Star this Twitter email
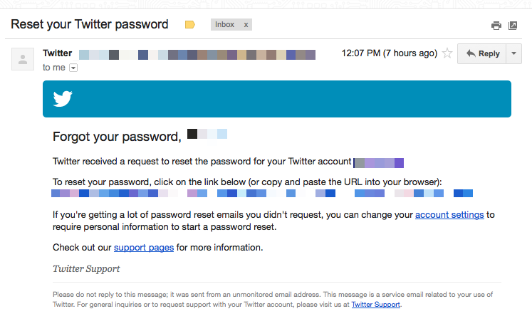This screenshot has width=532, height=336. [x=447, y=53]
